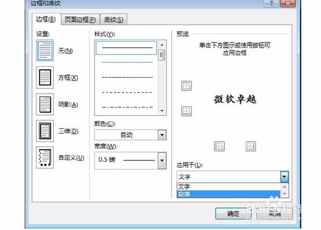Select the 阴影(A) shadow border icon
This screenshot has width=321, height=230.
(45, 104)
